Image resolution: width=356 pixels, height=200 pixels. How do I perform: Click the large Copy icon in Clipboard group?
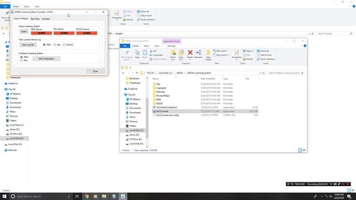pos(137,53)
